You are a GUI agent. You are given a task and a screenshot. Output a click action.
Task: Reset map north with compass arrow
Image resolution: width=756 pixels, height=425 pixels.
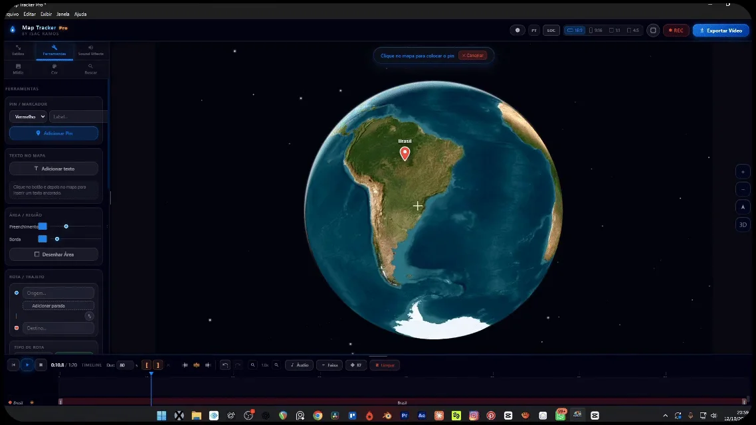click(x=743, y=207)
